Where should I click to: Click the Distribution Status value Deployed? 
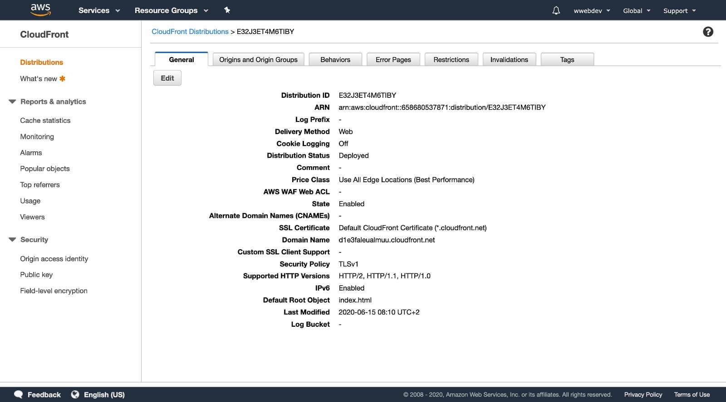[353, 155]
